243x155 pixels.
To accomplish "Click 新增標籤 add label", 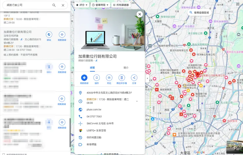I will coord(91,144).
